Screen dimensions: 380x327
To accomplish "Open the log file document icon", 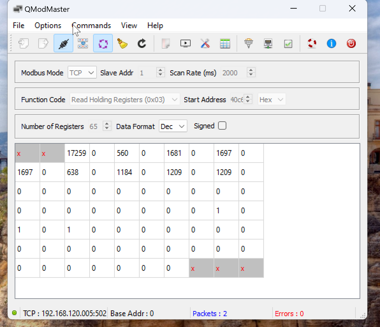I will pos(166,43).
